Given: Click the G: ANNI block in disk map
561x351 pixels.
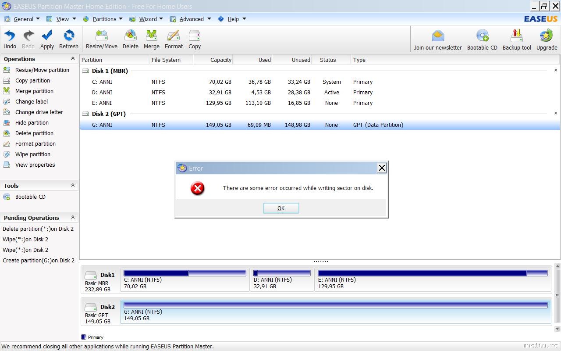Looking at the screenshot, I should pos(336,312).
